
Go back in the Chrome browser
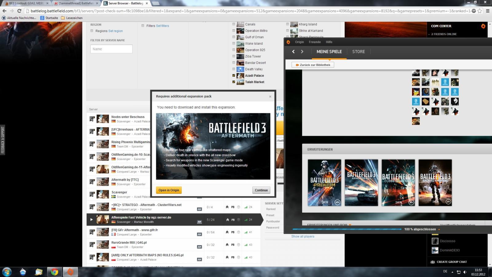tap(4, 11)
